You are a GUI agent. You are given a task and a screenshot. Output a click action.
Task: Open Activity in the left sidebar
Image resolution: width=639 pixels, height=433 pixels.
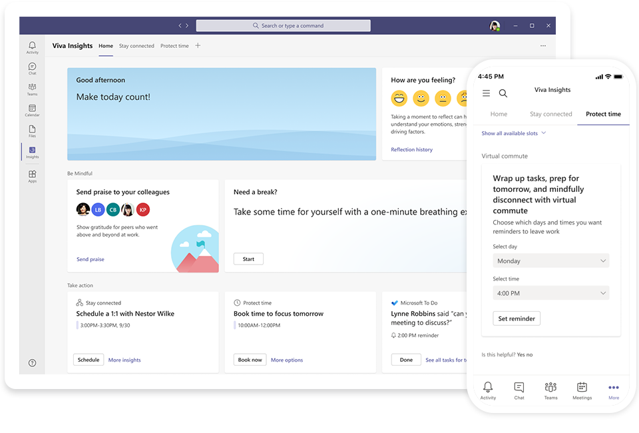click(x=32, y=47)
